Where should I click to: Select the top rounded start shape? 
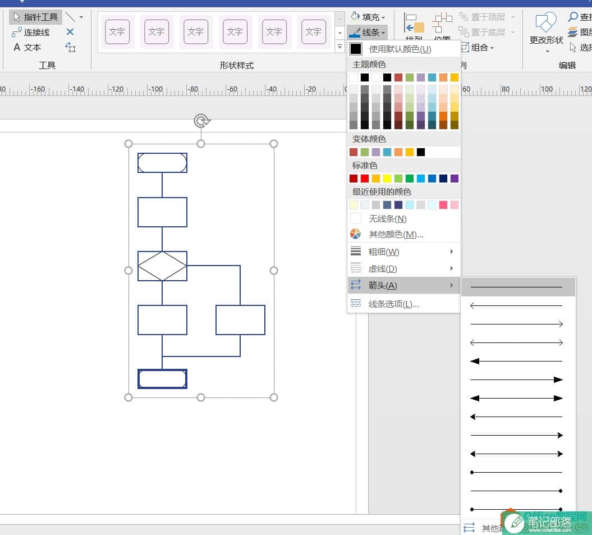point(162,163)
